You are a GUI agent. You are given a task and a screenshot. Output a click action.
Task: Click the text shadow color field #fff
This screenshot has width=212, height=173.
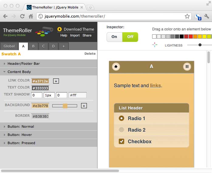click(x=77, y=95)
